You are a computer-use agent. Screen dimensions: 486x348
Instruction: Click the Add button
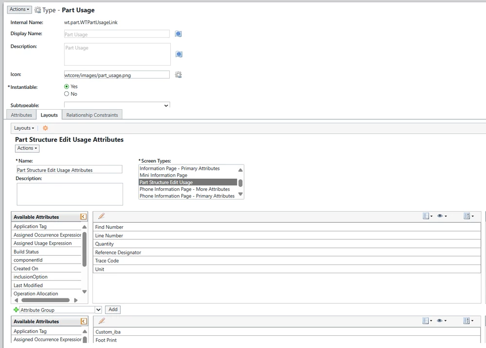click(x=113, y=309)
